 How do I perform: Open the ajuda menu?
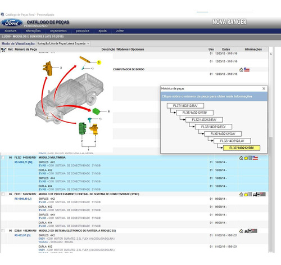coord(102,31)
